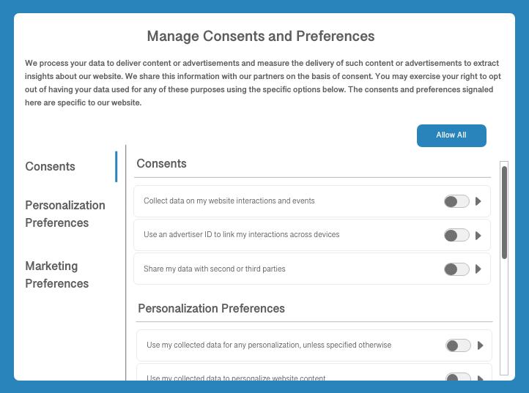Screen dimensions: 529x393
Task: Toggle 'Use my collected data for any personalization'
Action: coord(458,345)
